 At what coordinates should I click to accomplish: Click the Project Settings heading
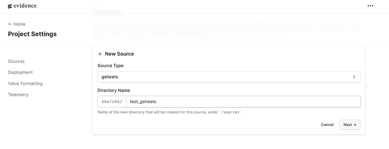click(32, 34)
